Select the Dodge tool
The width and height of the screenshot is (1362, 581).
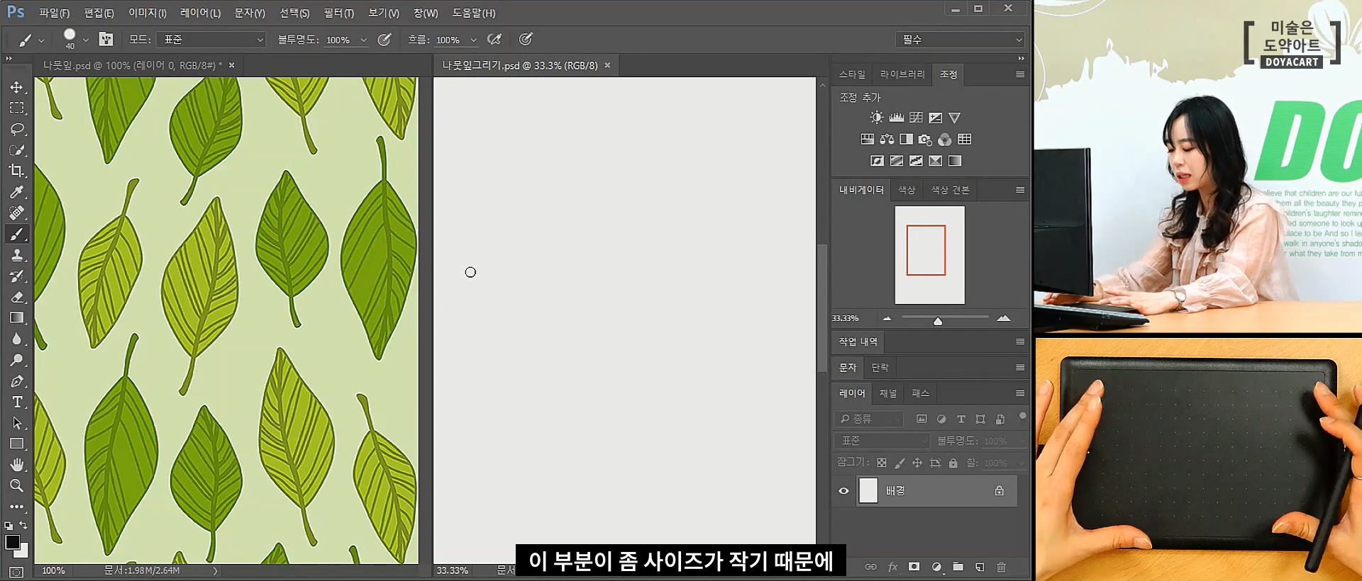coord(17,360)
